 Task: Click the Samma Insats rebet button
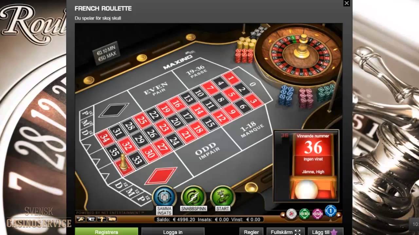tap(165, 196)
